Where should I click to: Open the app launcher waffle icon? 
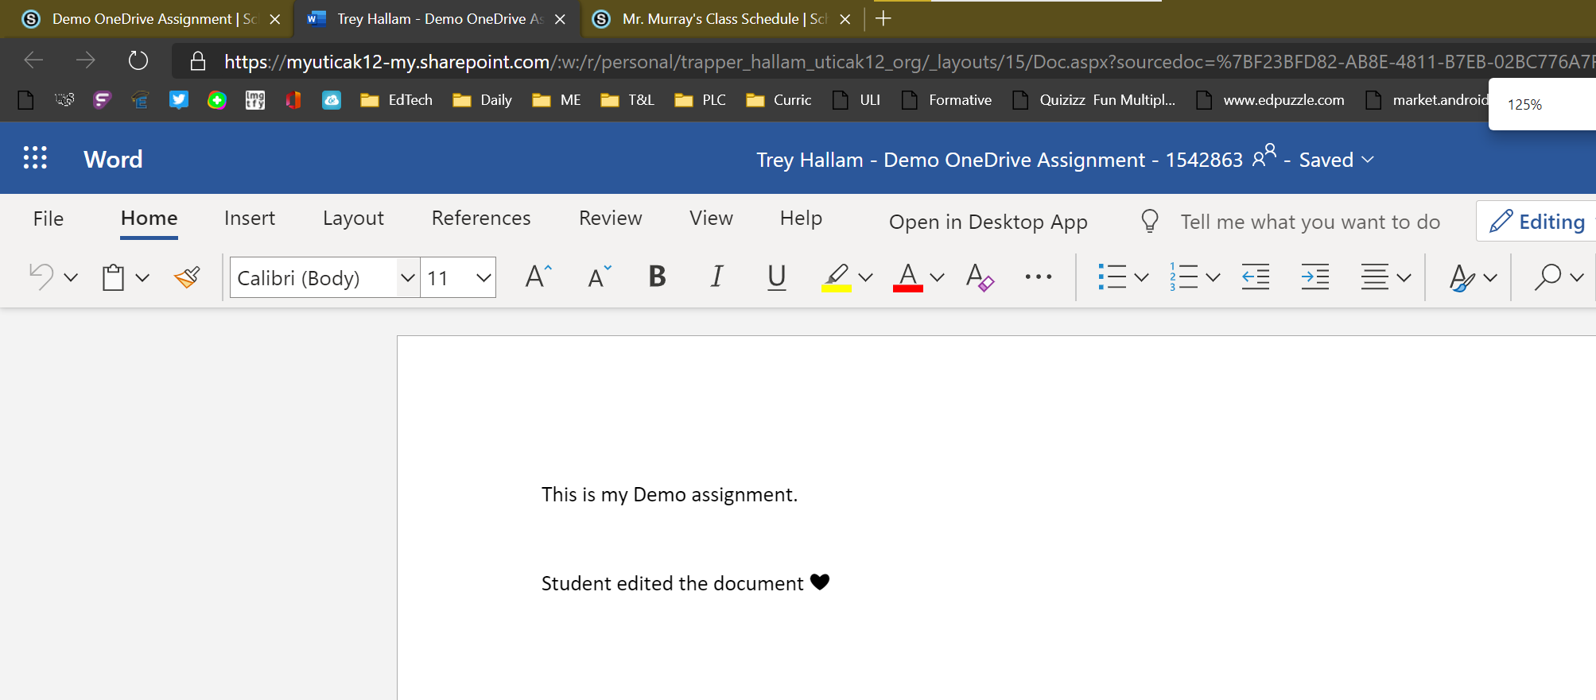35,158
